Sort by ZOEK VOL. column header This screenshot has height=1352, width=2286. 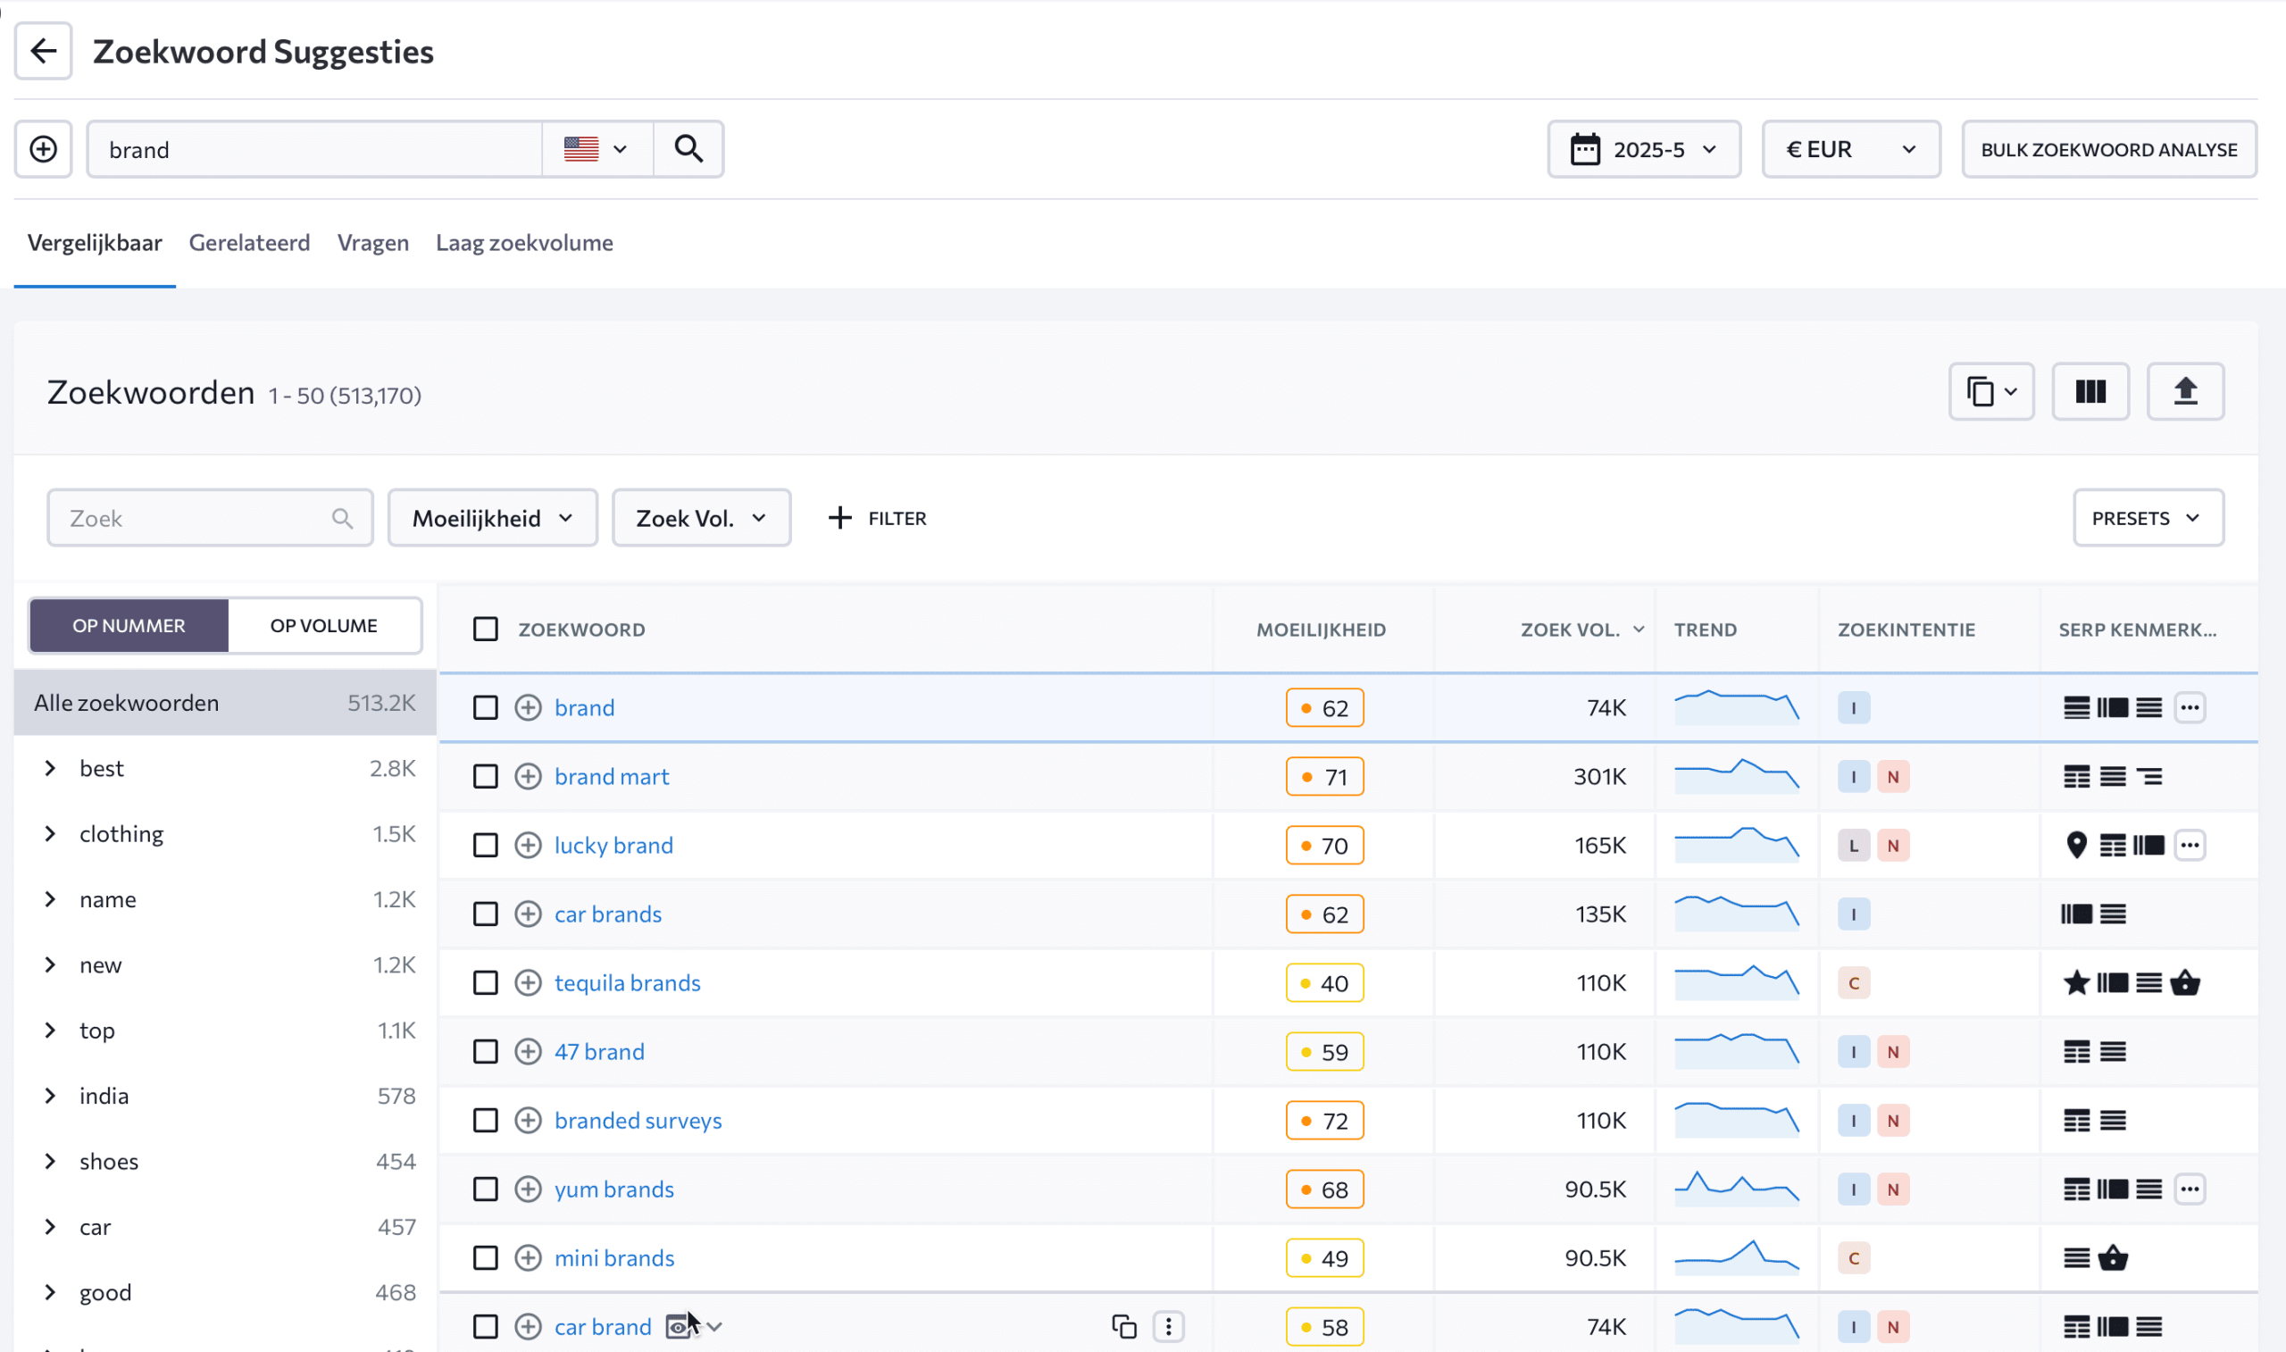[x=1581, y=630]
